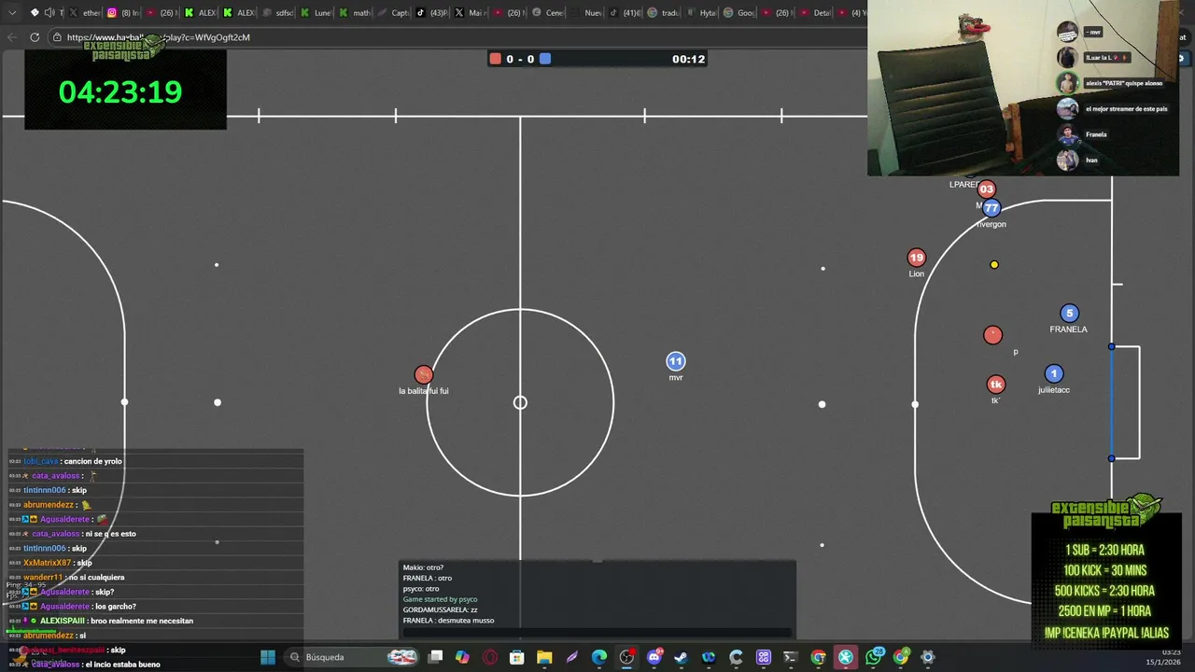
Task: Click 'Game started by psyco' message
Action: coord(440,599)
